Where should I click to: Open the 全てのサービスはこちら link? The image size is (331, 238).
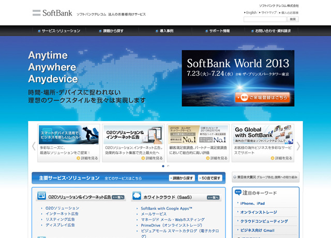(123, 178)
